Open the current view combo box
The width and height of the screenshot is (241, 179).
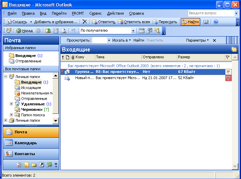tap(108, 31)
